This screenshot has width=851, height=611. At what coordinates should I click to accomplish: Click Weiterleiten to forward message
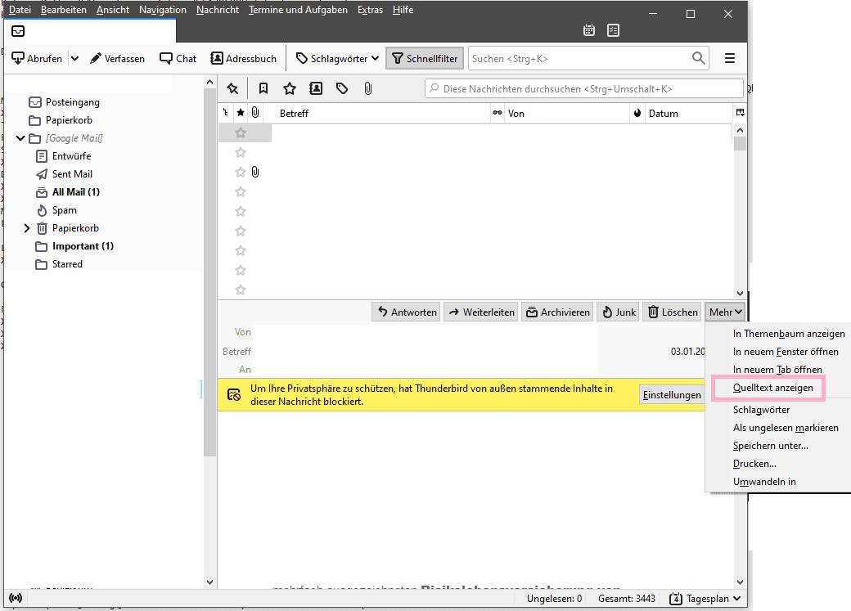481,312
